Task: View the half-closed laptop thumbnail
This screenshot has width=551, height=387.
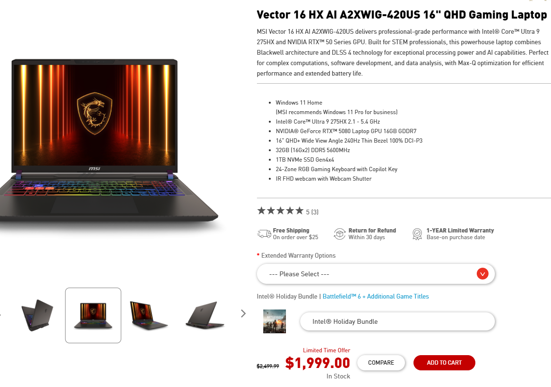Action: click(x=205, y=315)
